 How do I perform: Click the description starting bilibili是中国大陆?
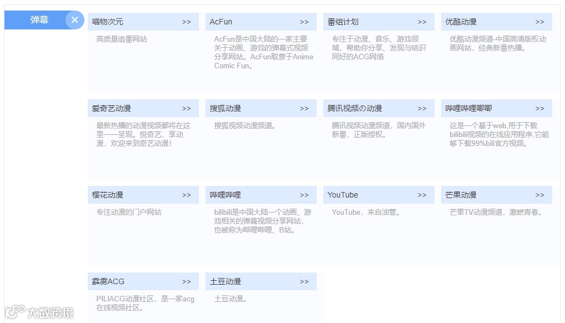(x=263, y=221)
